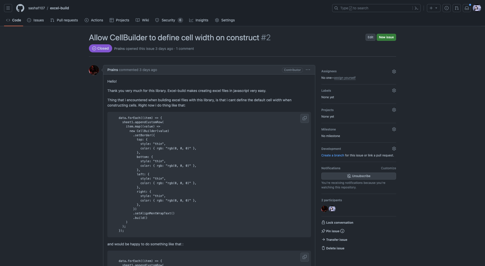View Prains avatar beside the comment
The image size is (485, 266).
[94, 70]
